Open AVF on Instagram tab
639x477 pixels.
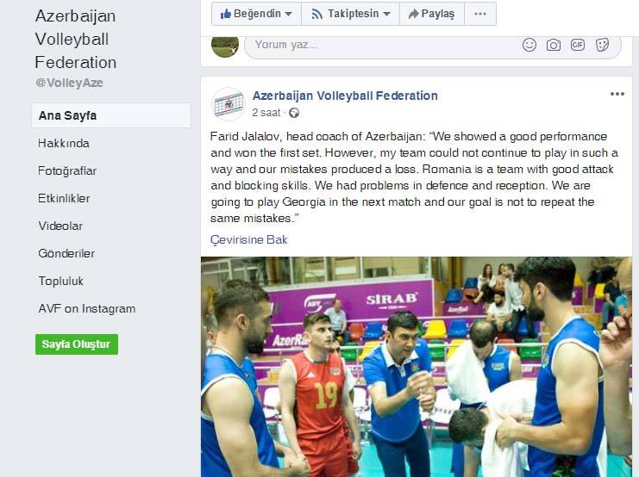tap(87, 309)
